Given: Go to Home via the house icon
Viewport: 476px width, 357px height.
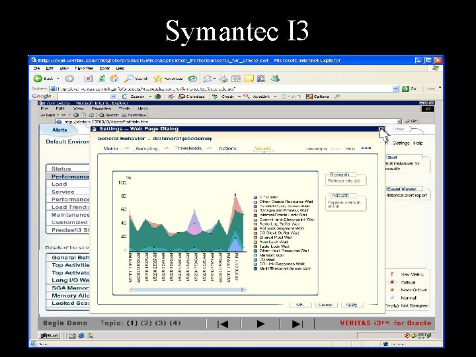Looking at the screenshot, I should tap(114, 79).
